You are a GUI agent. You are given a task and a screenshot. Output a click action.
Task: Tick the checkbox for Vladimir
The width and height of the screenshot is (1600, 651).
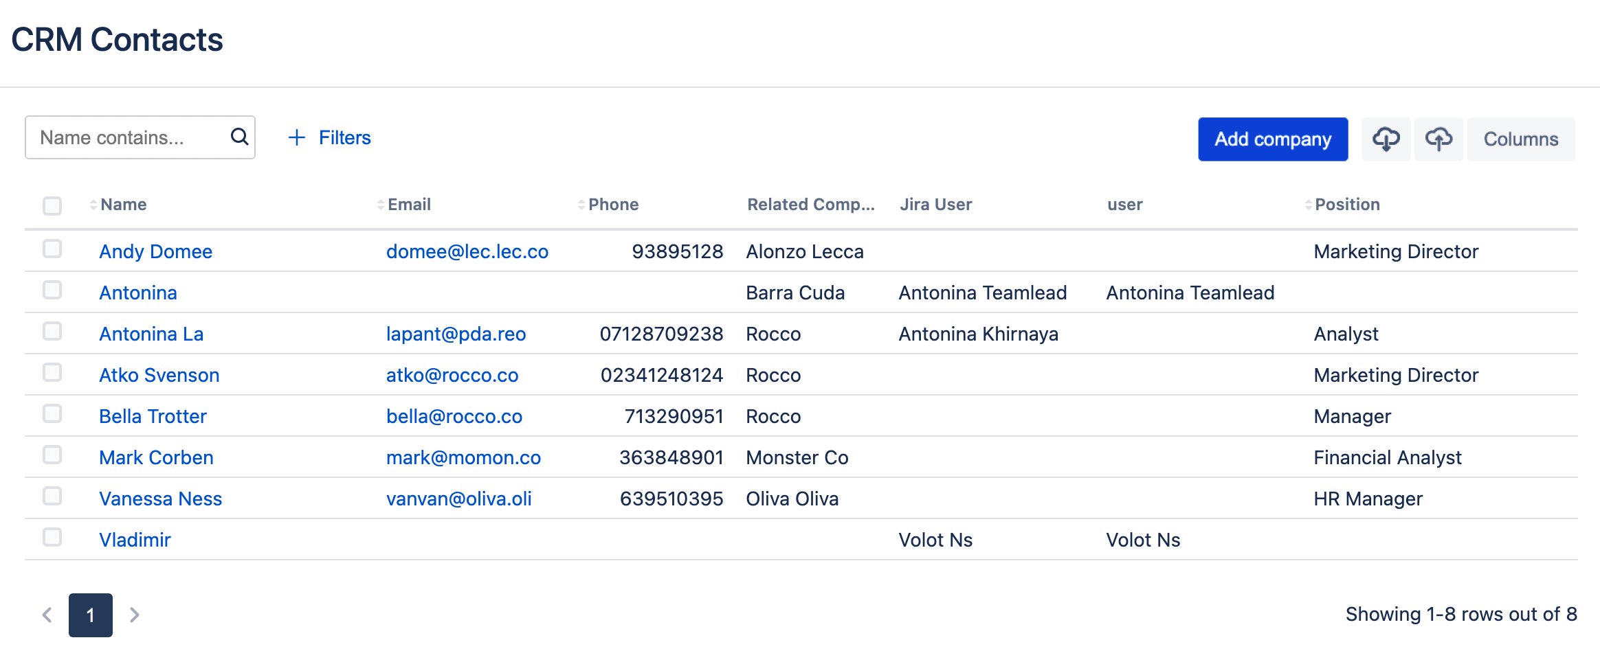click(52, 537)
